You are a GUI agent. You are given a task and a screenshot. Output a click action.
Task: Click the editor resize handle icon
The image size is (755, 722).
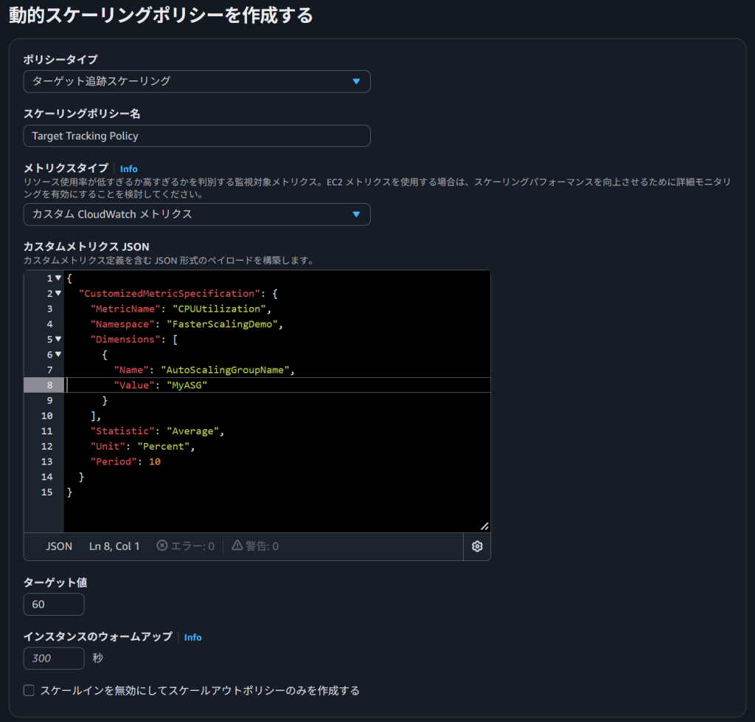coord(484,526)
